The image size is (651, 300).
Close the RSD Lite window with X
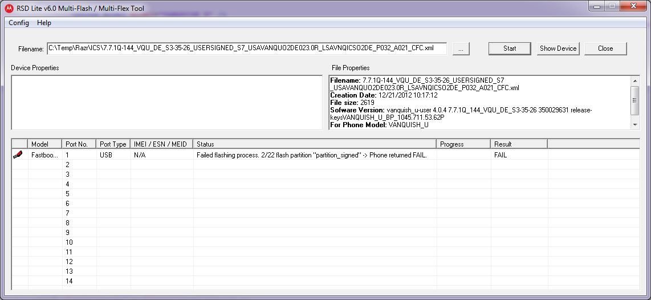pyautogui.click(x=633, y=6)
